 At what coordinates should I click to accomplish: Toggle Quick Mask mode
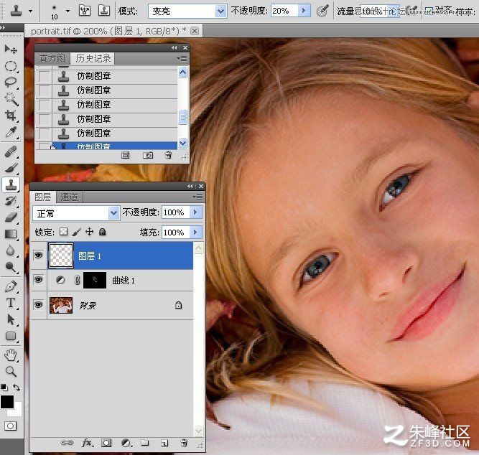[x=10, y=426]
